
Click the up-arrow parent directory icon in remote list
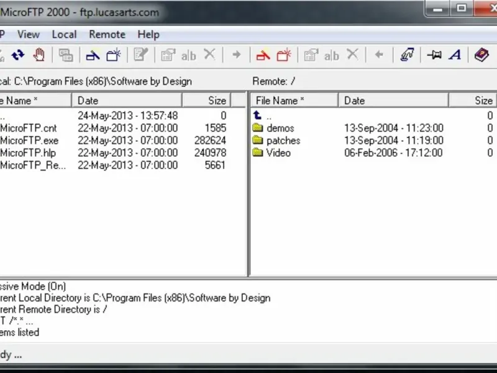click(258, 115)
